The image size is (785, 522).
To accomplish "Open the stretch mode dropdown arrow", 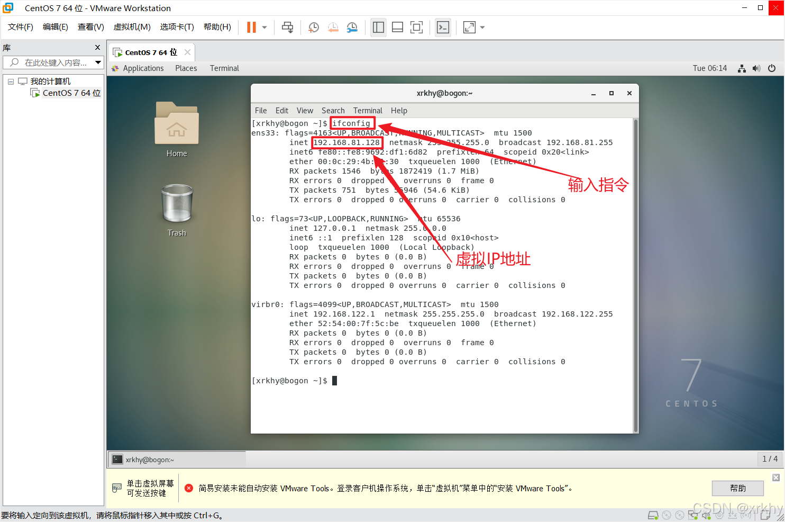I will [482, 28].
